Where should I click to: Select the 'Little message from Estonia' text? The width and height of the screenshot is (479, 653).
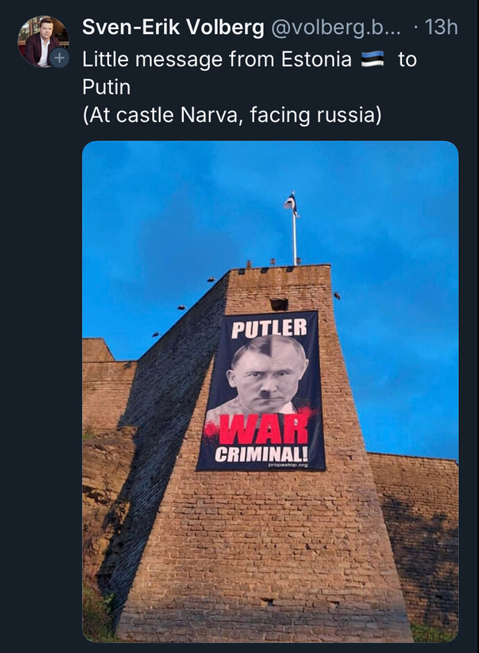pos(217,59)
